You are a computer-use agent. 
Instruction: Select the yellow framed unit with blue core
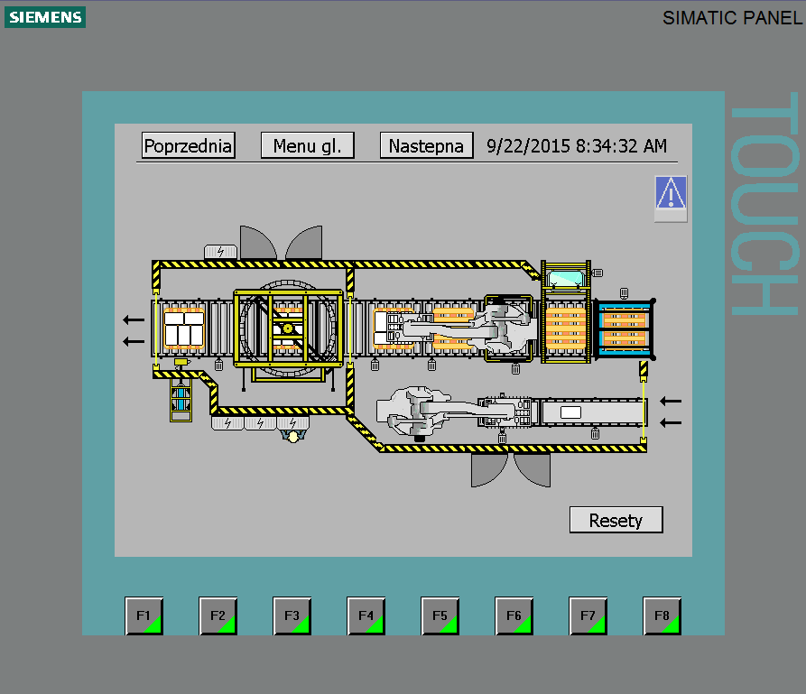coord(181,400)
